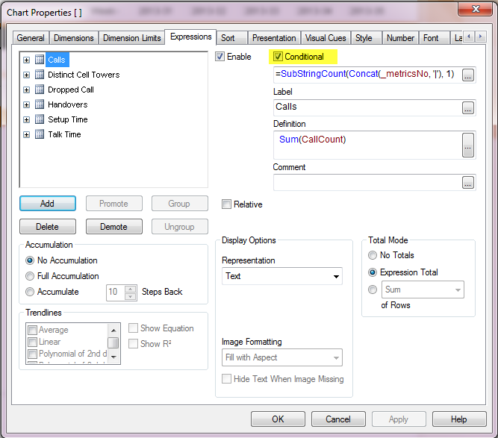Viewport: 498px width, 438px height.
Task: Click the Setup Time table icon
Action: 40,119
